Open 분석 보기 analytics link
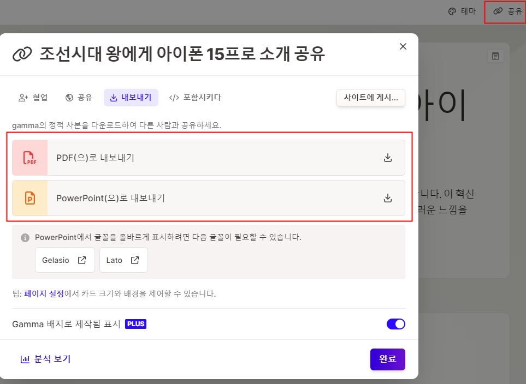This screenshot has width=526, height=384. click(46, 359)
